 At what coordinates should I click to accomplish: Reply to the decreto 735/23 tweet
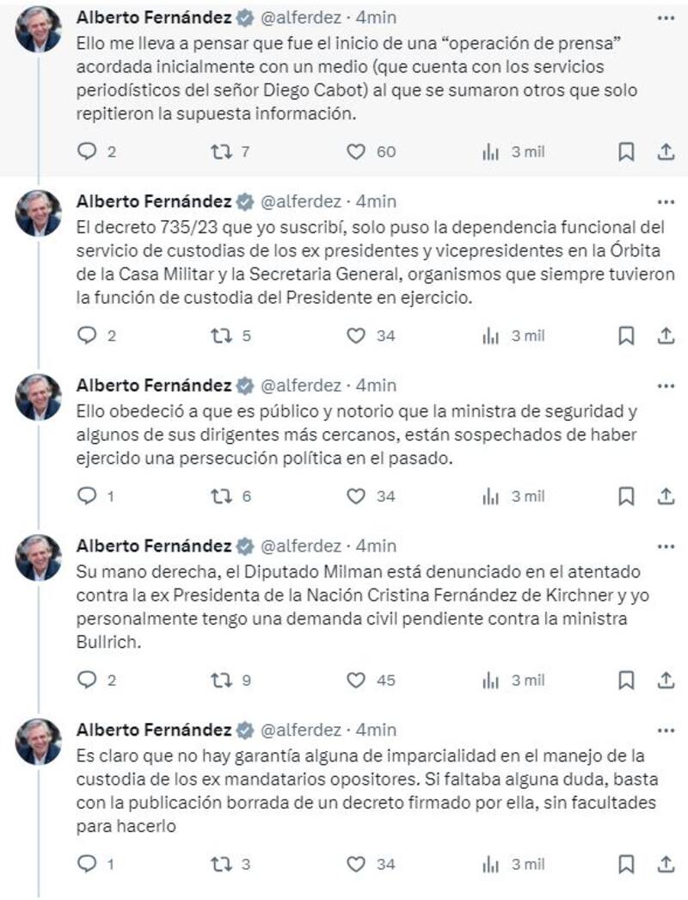click(88, 336)
